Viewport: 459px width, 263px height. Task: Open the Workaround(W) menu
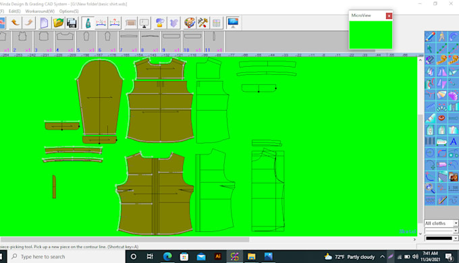[x=40, y=11]
